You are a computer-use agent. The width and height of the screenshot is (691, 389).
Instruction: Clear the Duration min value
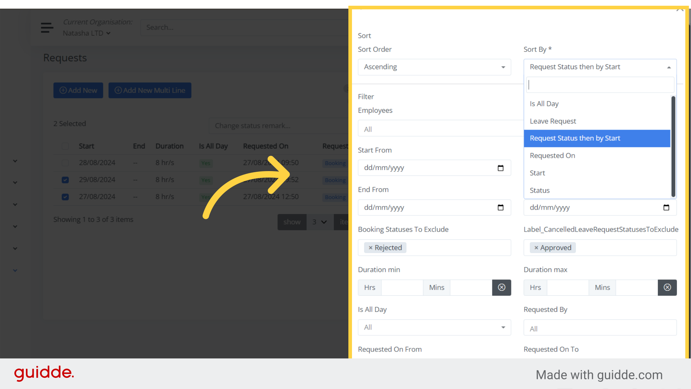(501, 287)
